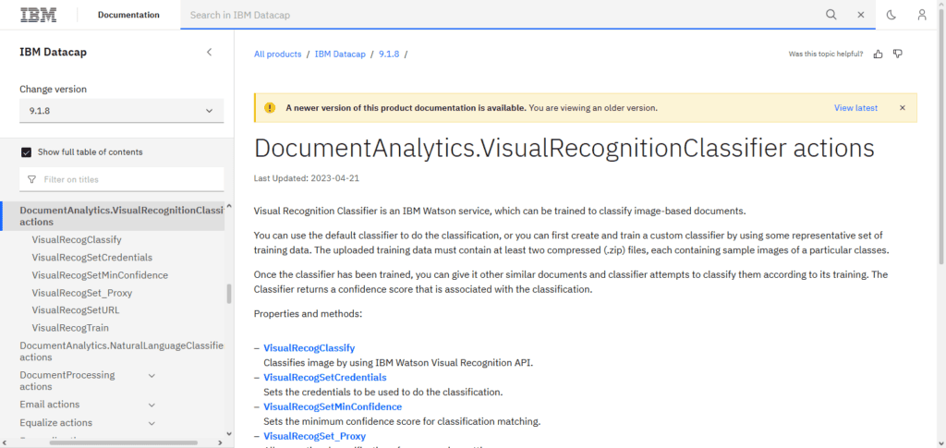Screen dimensions: 946x448
Task: Select VisualRecogSet_Proxy in sidebar tree
Action: (x=82, y=293)
